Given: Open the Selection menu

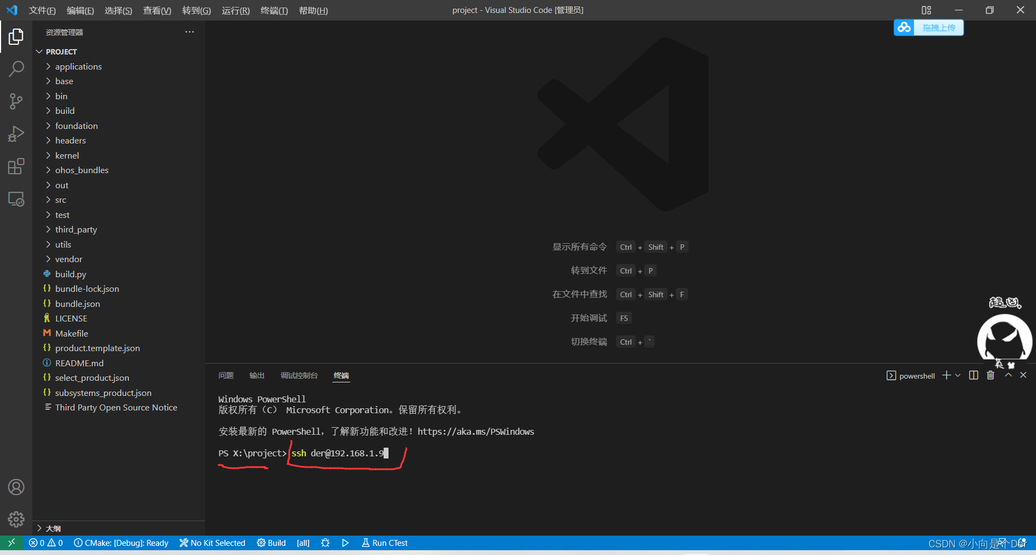Looking at the screenshot, I should click(x=118, y=10).
